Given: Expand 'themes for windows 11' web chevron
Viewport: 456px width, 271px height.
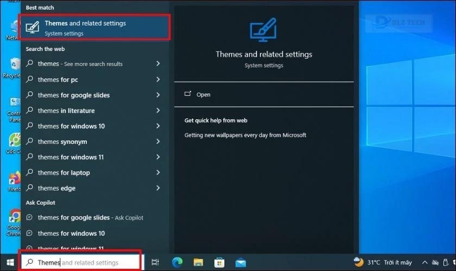Looking at the screenshot, I should (158, 157).
